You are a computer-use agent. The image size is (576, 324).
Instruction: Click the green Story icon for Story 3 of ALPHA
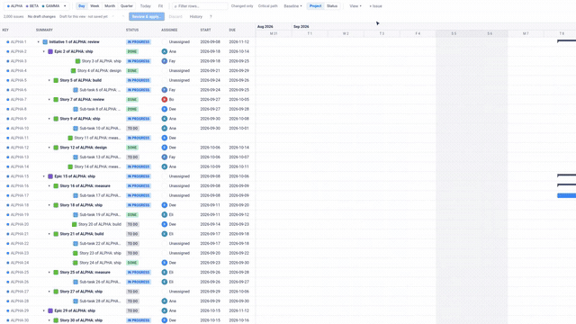point(77,61)
